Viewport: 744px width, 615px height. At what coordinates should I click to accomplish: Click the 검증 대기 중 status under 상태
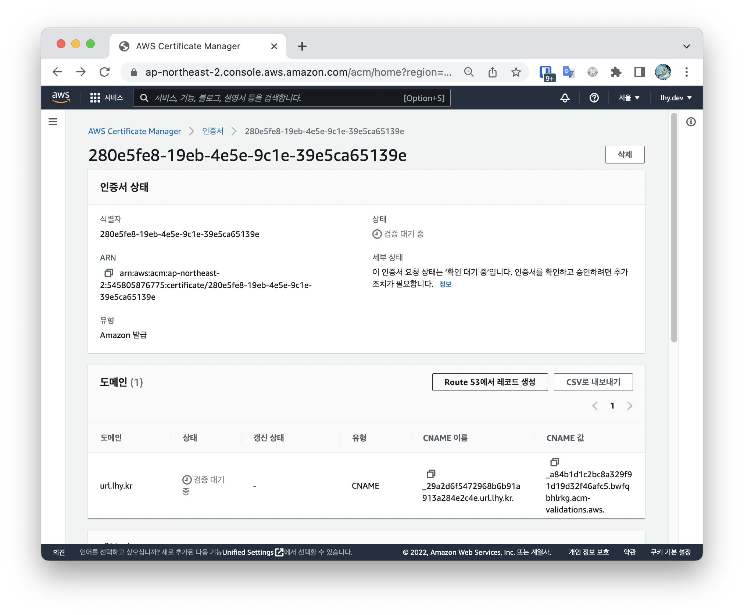[x=398, y=234]
